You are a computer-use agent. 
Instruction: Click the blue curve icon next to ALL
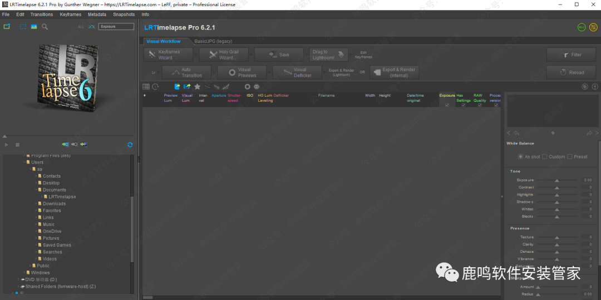pos(91,27)
